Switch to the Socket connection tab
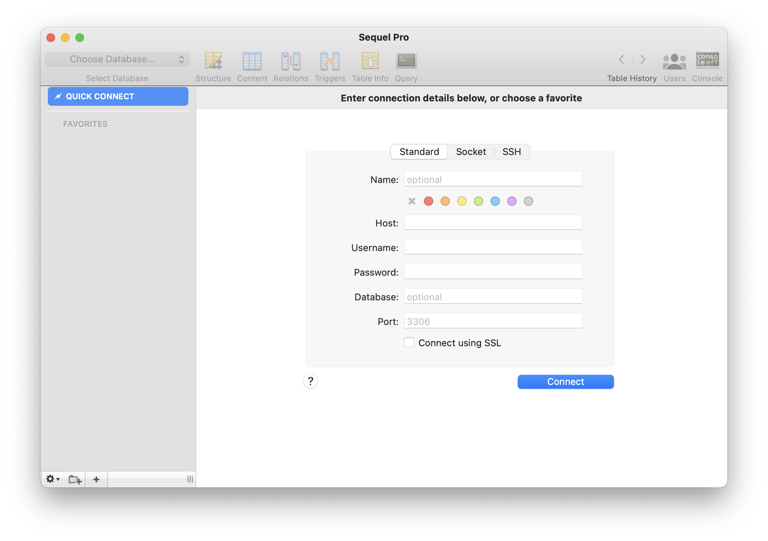768x541 pixels. (471, 152)
